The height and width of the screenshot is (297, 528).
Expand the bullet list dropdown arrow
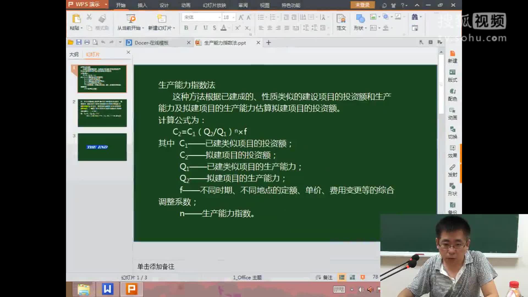point(266,17)
